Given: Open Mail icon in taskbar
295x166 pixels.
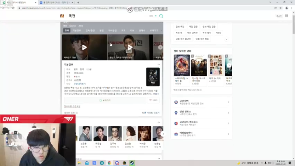Looking at the screenshot, I should 87,163.
